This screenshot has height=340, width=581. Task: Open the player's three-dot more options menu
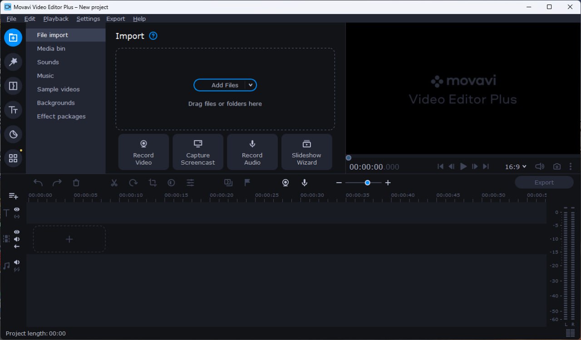point(571,166)
